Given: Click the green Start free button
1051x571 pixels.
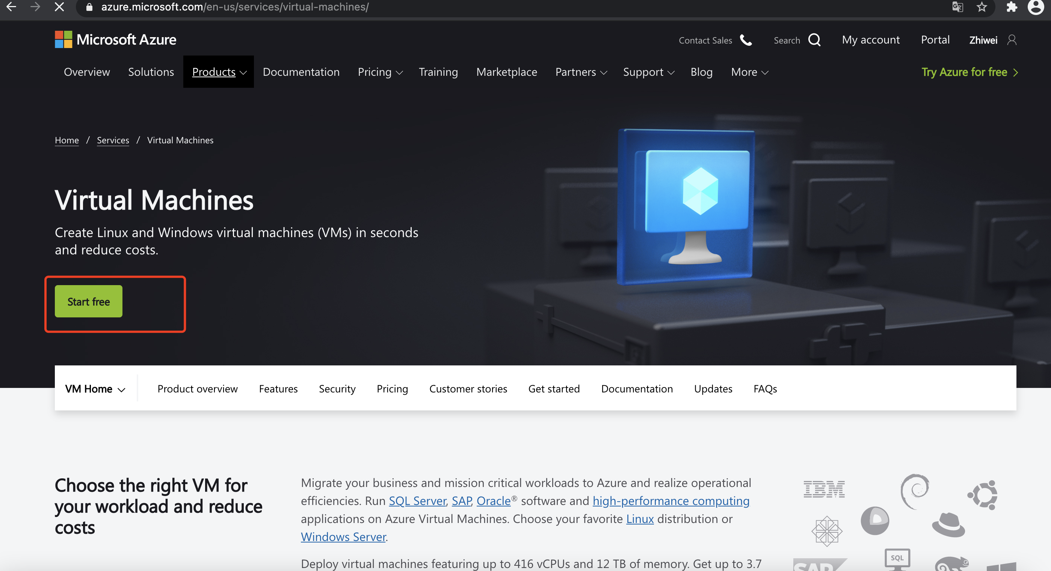Looking at the screenshot, I should [x=89, y=301].
